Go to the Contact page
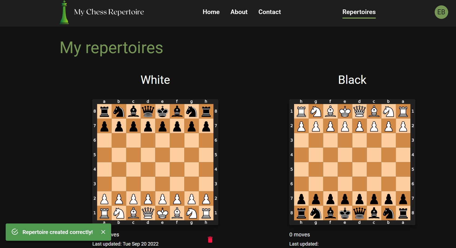The width and height of the screenshot is (456, 248). [x=269, y=12]
